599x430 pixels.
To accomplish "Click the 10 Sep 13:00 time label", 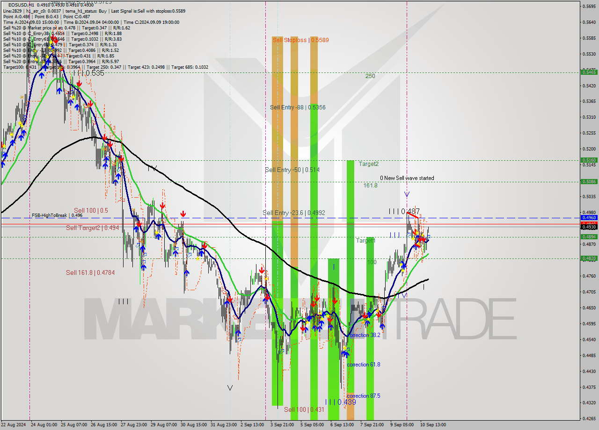I will (x=433, y=425).
